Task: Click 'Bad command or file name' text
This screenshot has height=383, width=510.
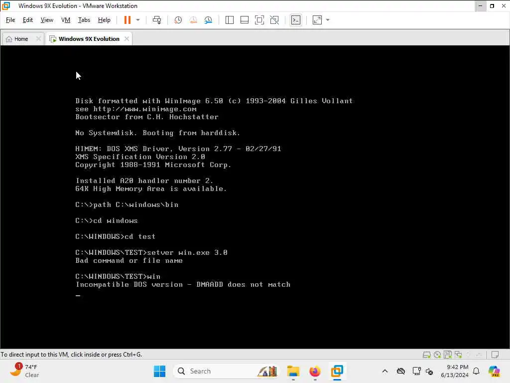Action: click(129, 260)
